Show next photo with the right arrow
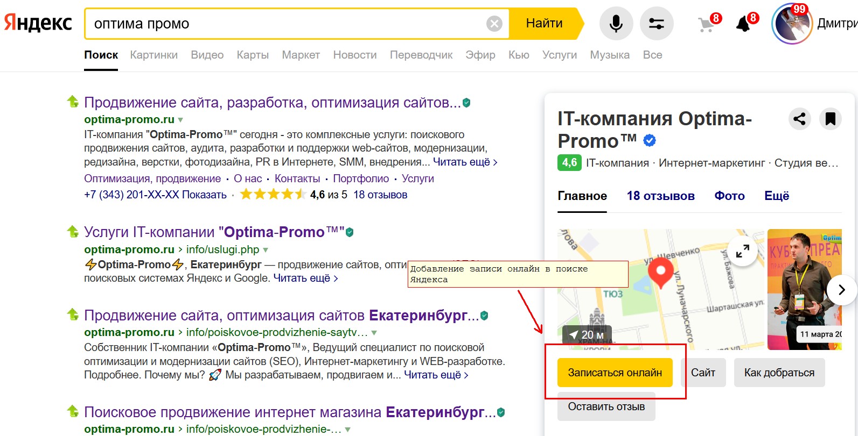The height and width of the screenshot is (436, 858). point(842,290)
